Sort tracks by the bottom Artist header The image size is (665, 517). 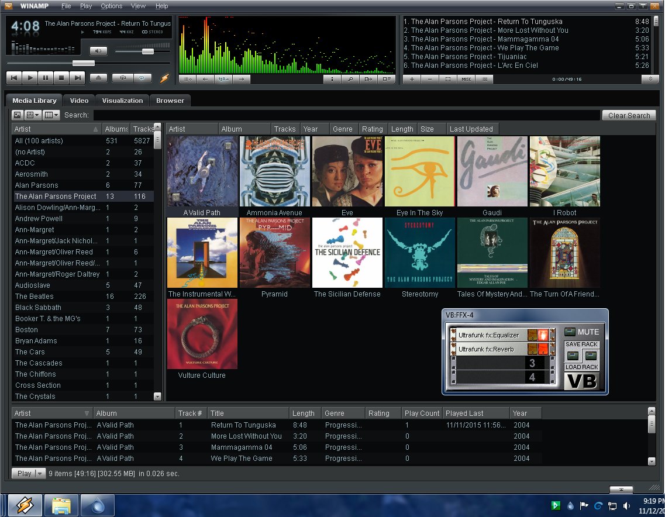52,413
